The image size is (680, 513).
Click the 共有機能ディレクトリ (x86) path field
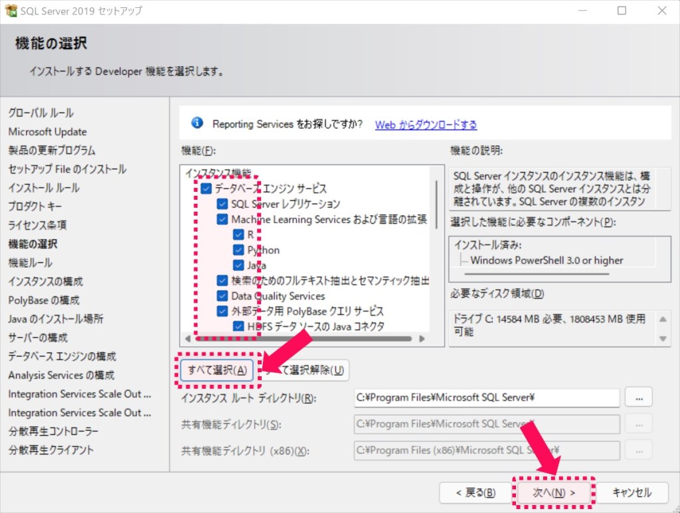[487, 451]
